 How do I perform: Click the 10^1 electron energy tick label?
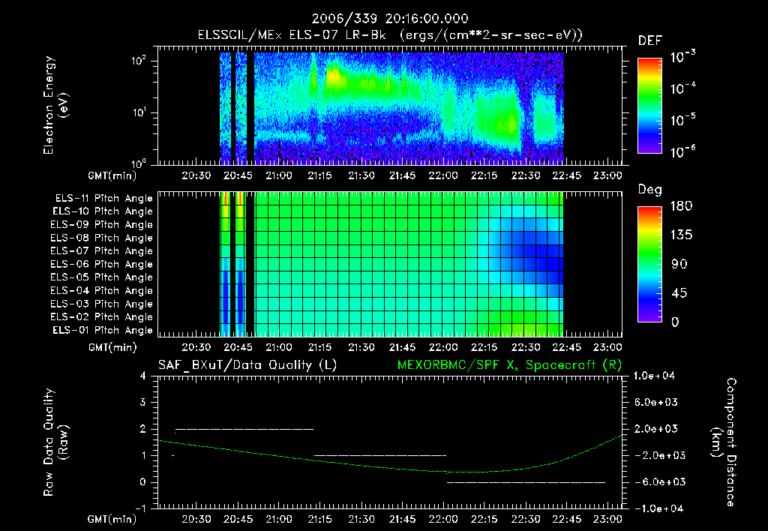[139, 112]
